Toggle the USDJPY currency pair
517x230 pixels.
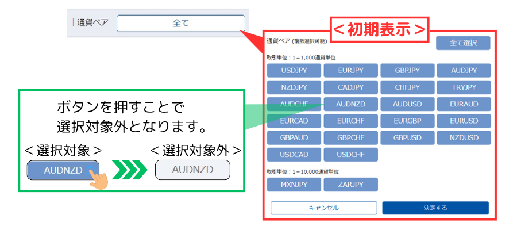[294, 70]
